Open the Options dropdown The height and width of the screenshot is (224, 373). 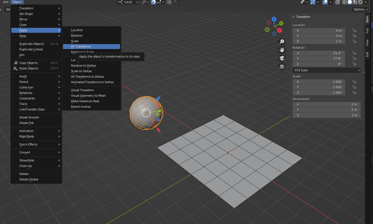coord(360,9)
